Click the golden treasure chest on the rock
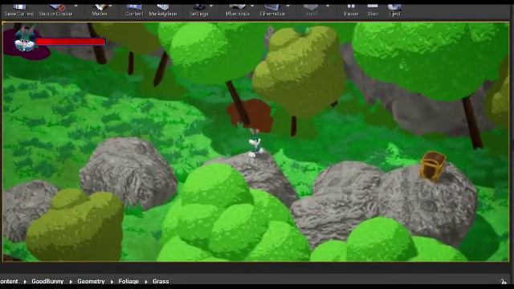 433,166
